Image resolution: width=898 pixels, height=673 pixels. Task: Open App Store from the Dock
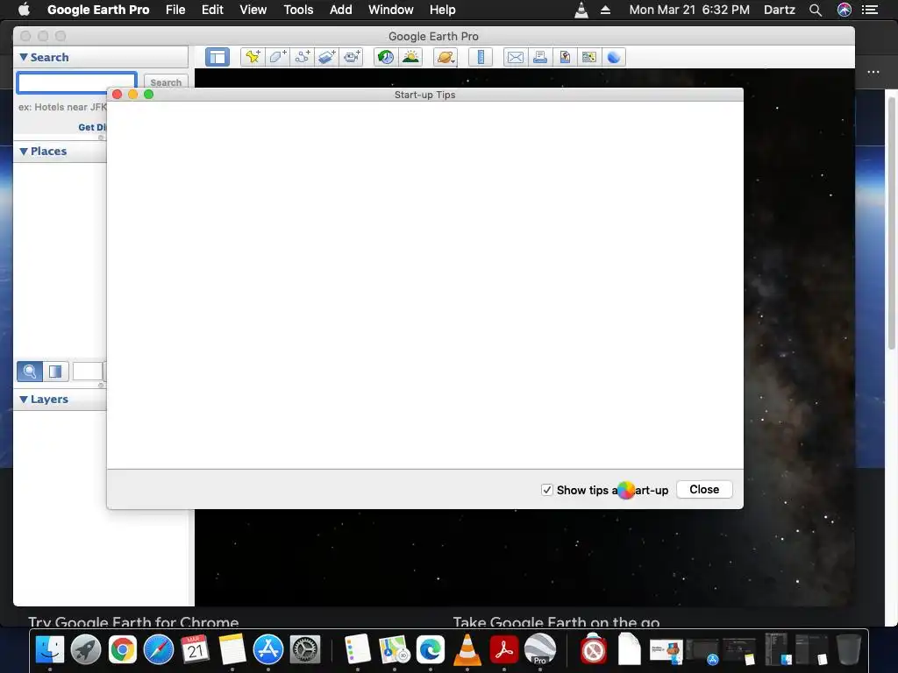(x=268, y=649)
